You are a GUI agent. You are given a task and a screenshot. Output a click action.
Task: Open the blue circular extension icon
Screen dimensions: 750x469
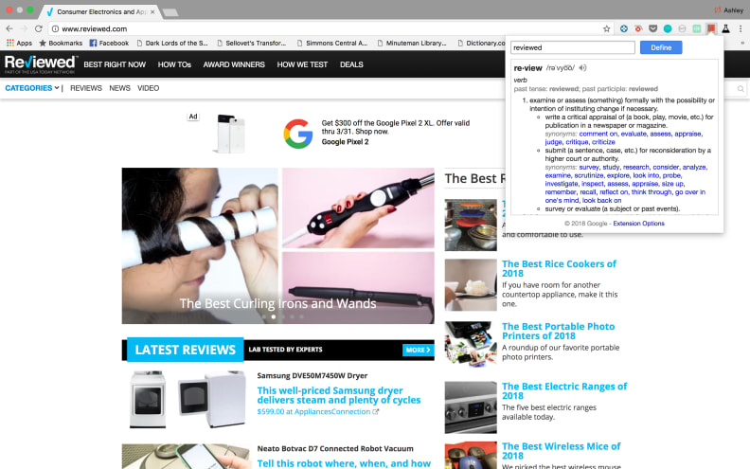[x=624, y=28]
